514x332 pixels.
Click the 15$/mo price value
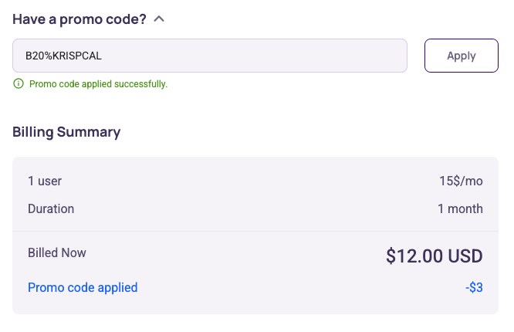coord(461,181)
